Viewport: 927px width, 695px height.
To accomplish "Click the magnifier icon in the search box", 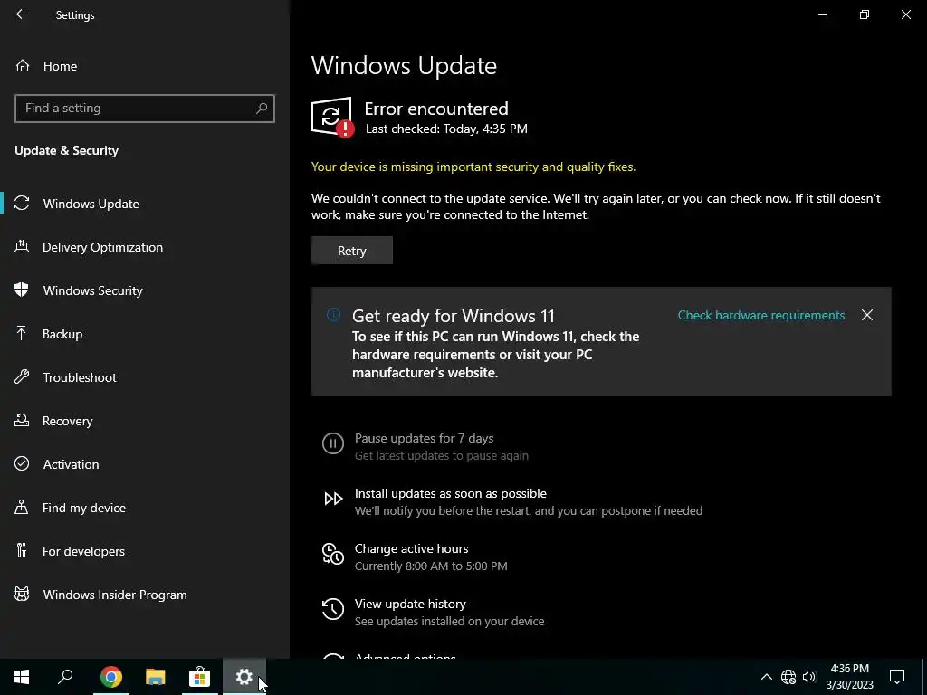I will click(x=262, y=109).
